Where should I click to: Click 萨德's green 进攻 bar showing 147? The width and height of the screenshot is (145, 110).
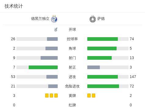[103, 77]
